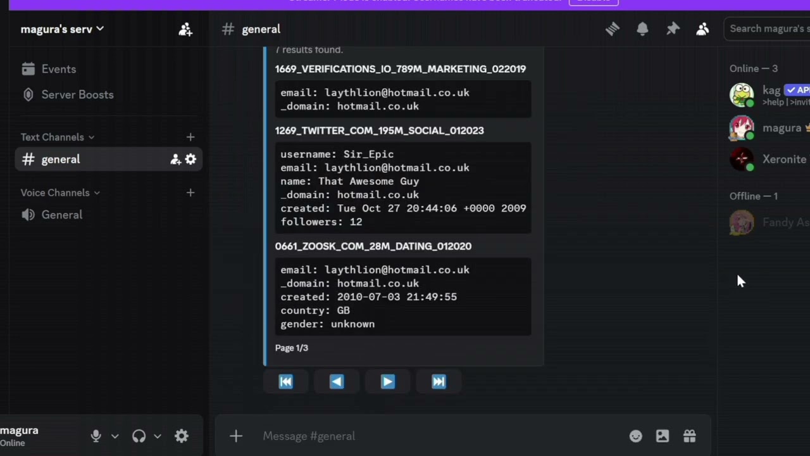This screenshot has height=456, width=810.
Task: Open kag's member profile
Action: [769, 95]
